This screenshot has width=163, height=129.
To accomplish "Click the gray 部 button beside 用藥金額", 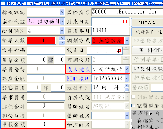I will (51, 60).
